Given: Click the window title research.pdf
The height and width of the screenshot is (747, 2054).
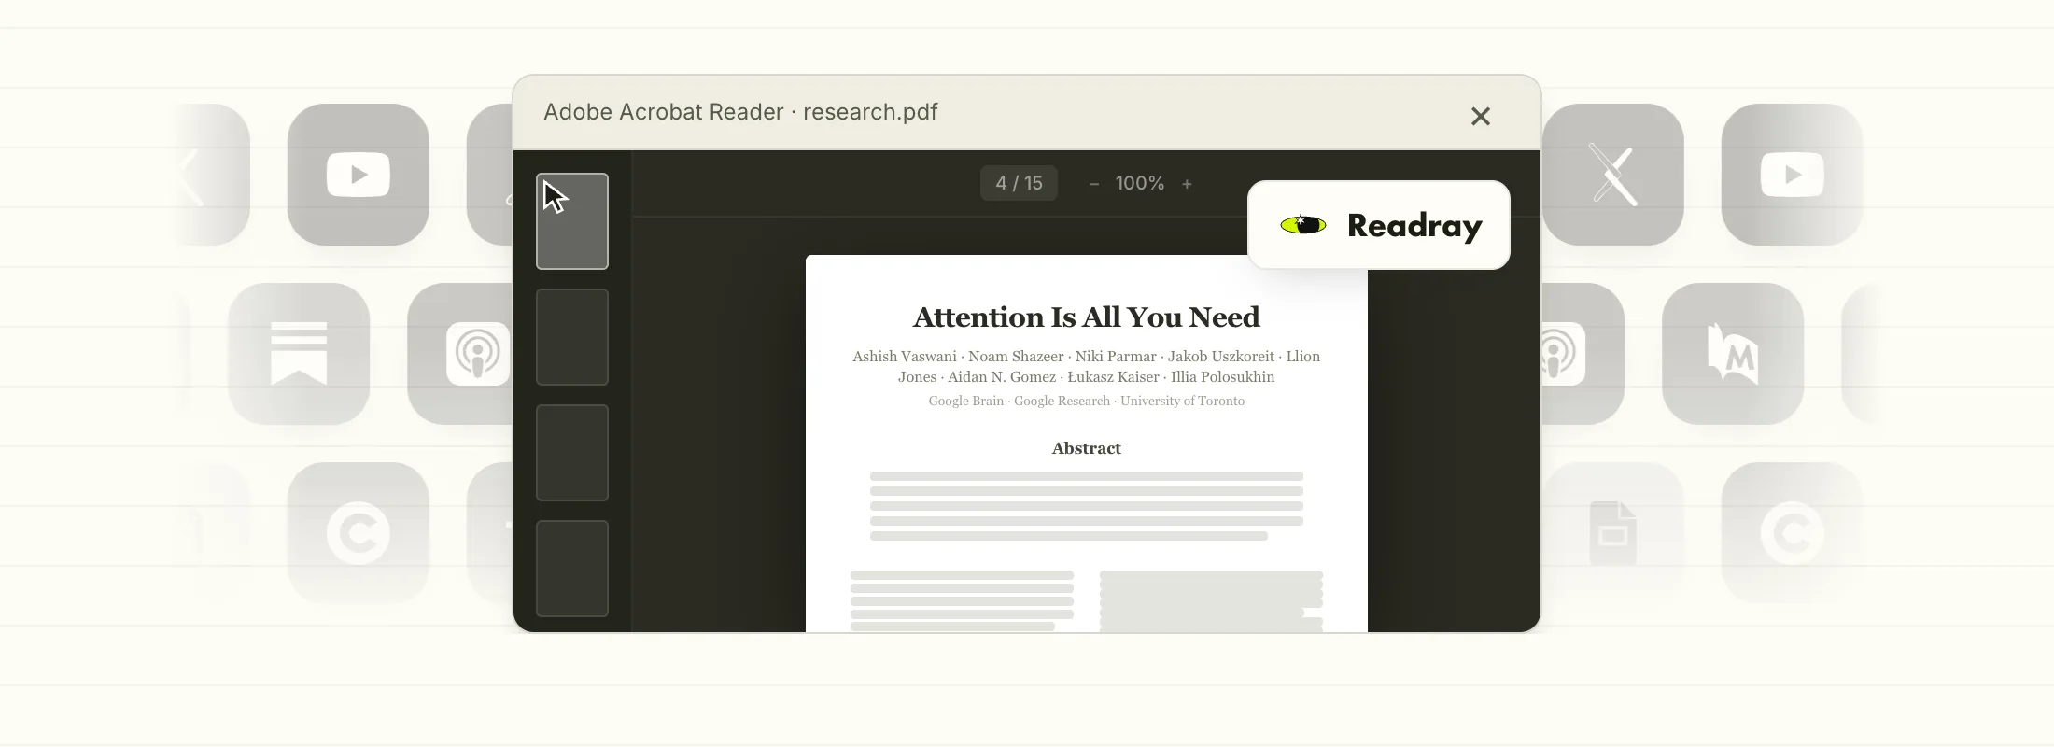Looking at the screenshot, I should 870,112.
